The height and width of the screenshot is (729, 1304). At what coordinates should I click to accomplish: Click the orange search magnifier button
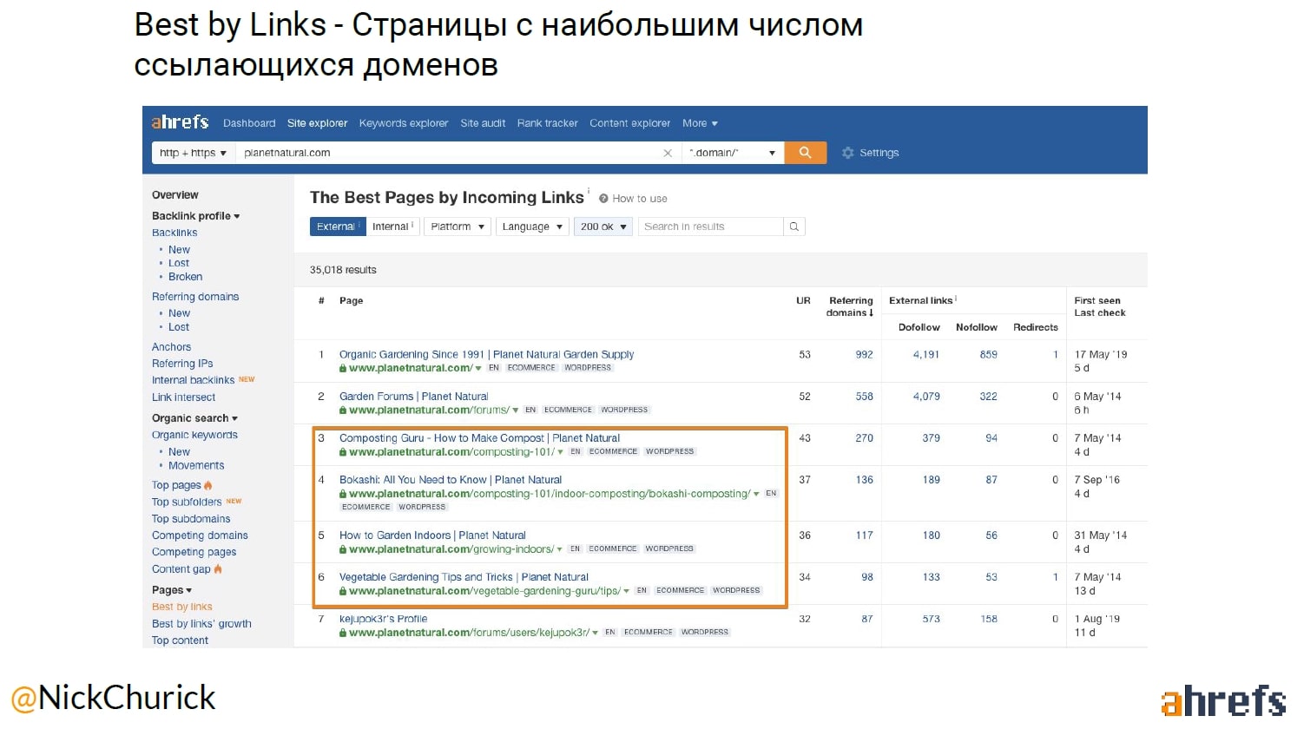click(805, 153)
